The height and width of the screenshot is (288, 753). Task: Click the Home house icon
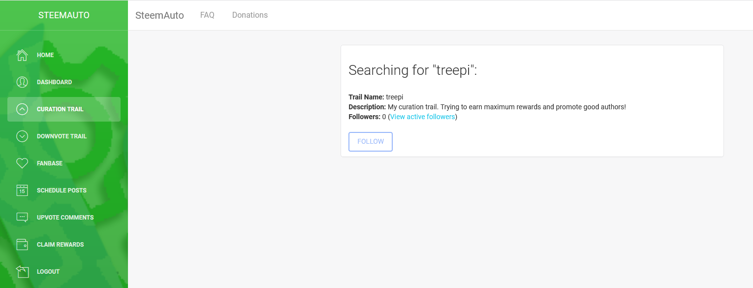click(x=22, y=55)
